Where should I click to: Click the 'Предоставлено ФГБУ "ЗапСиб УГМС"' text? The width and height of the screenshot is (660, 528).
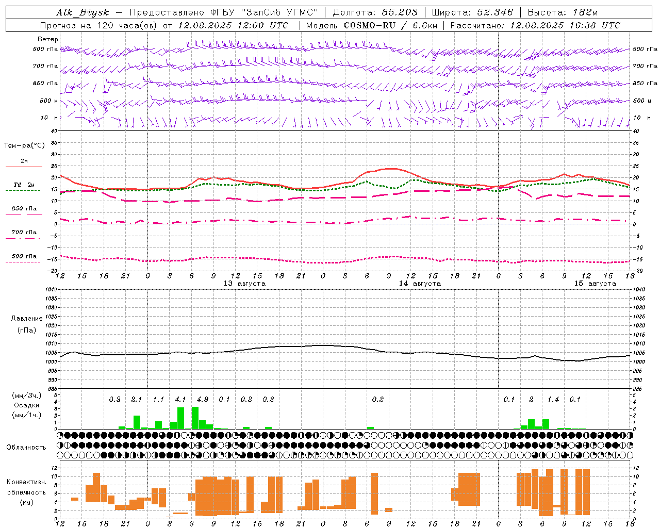point(224,12)
